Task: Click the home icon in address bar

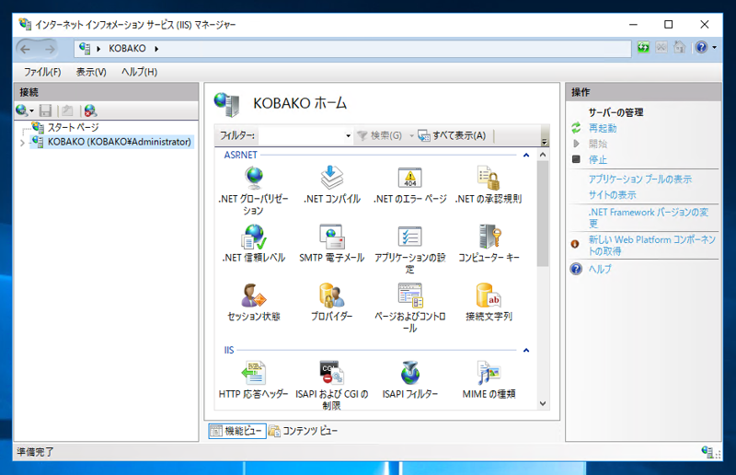Action: [x=679, y=48]
